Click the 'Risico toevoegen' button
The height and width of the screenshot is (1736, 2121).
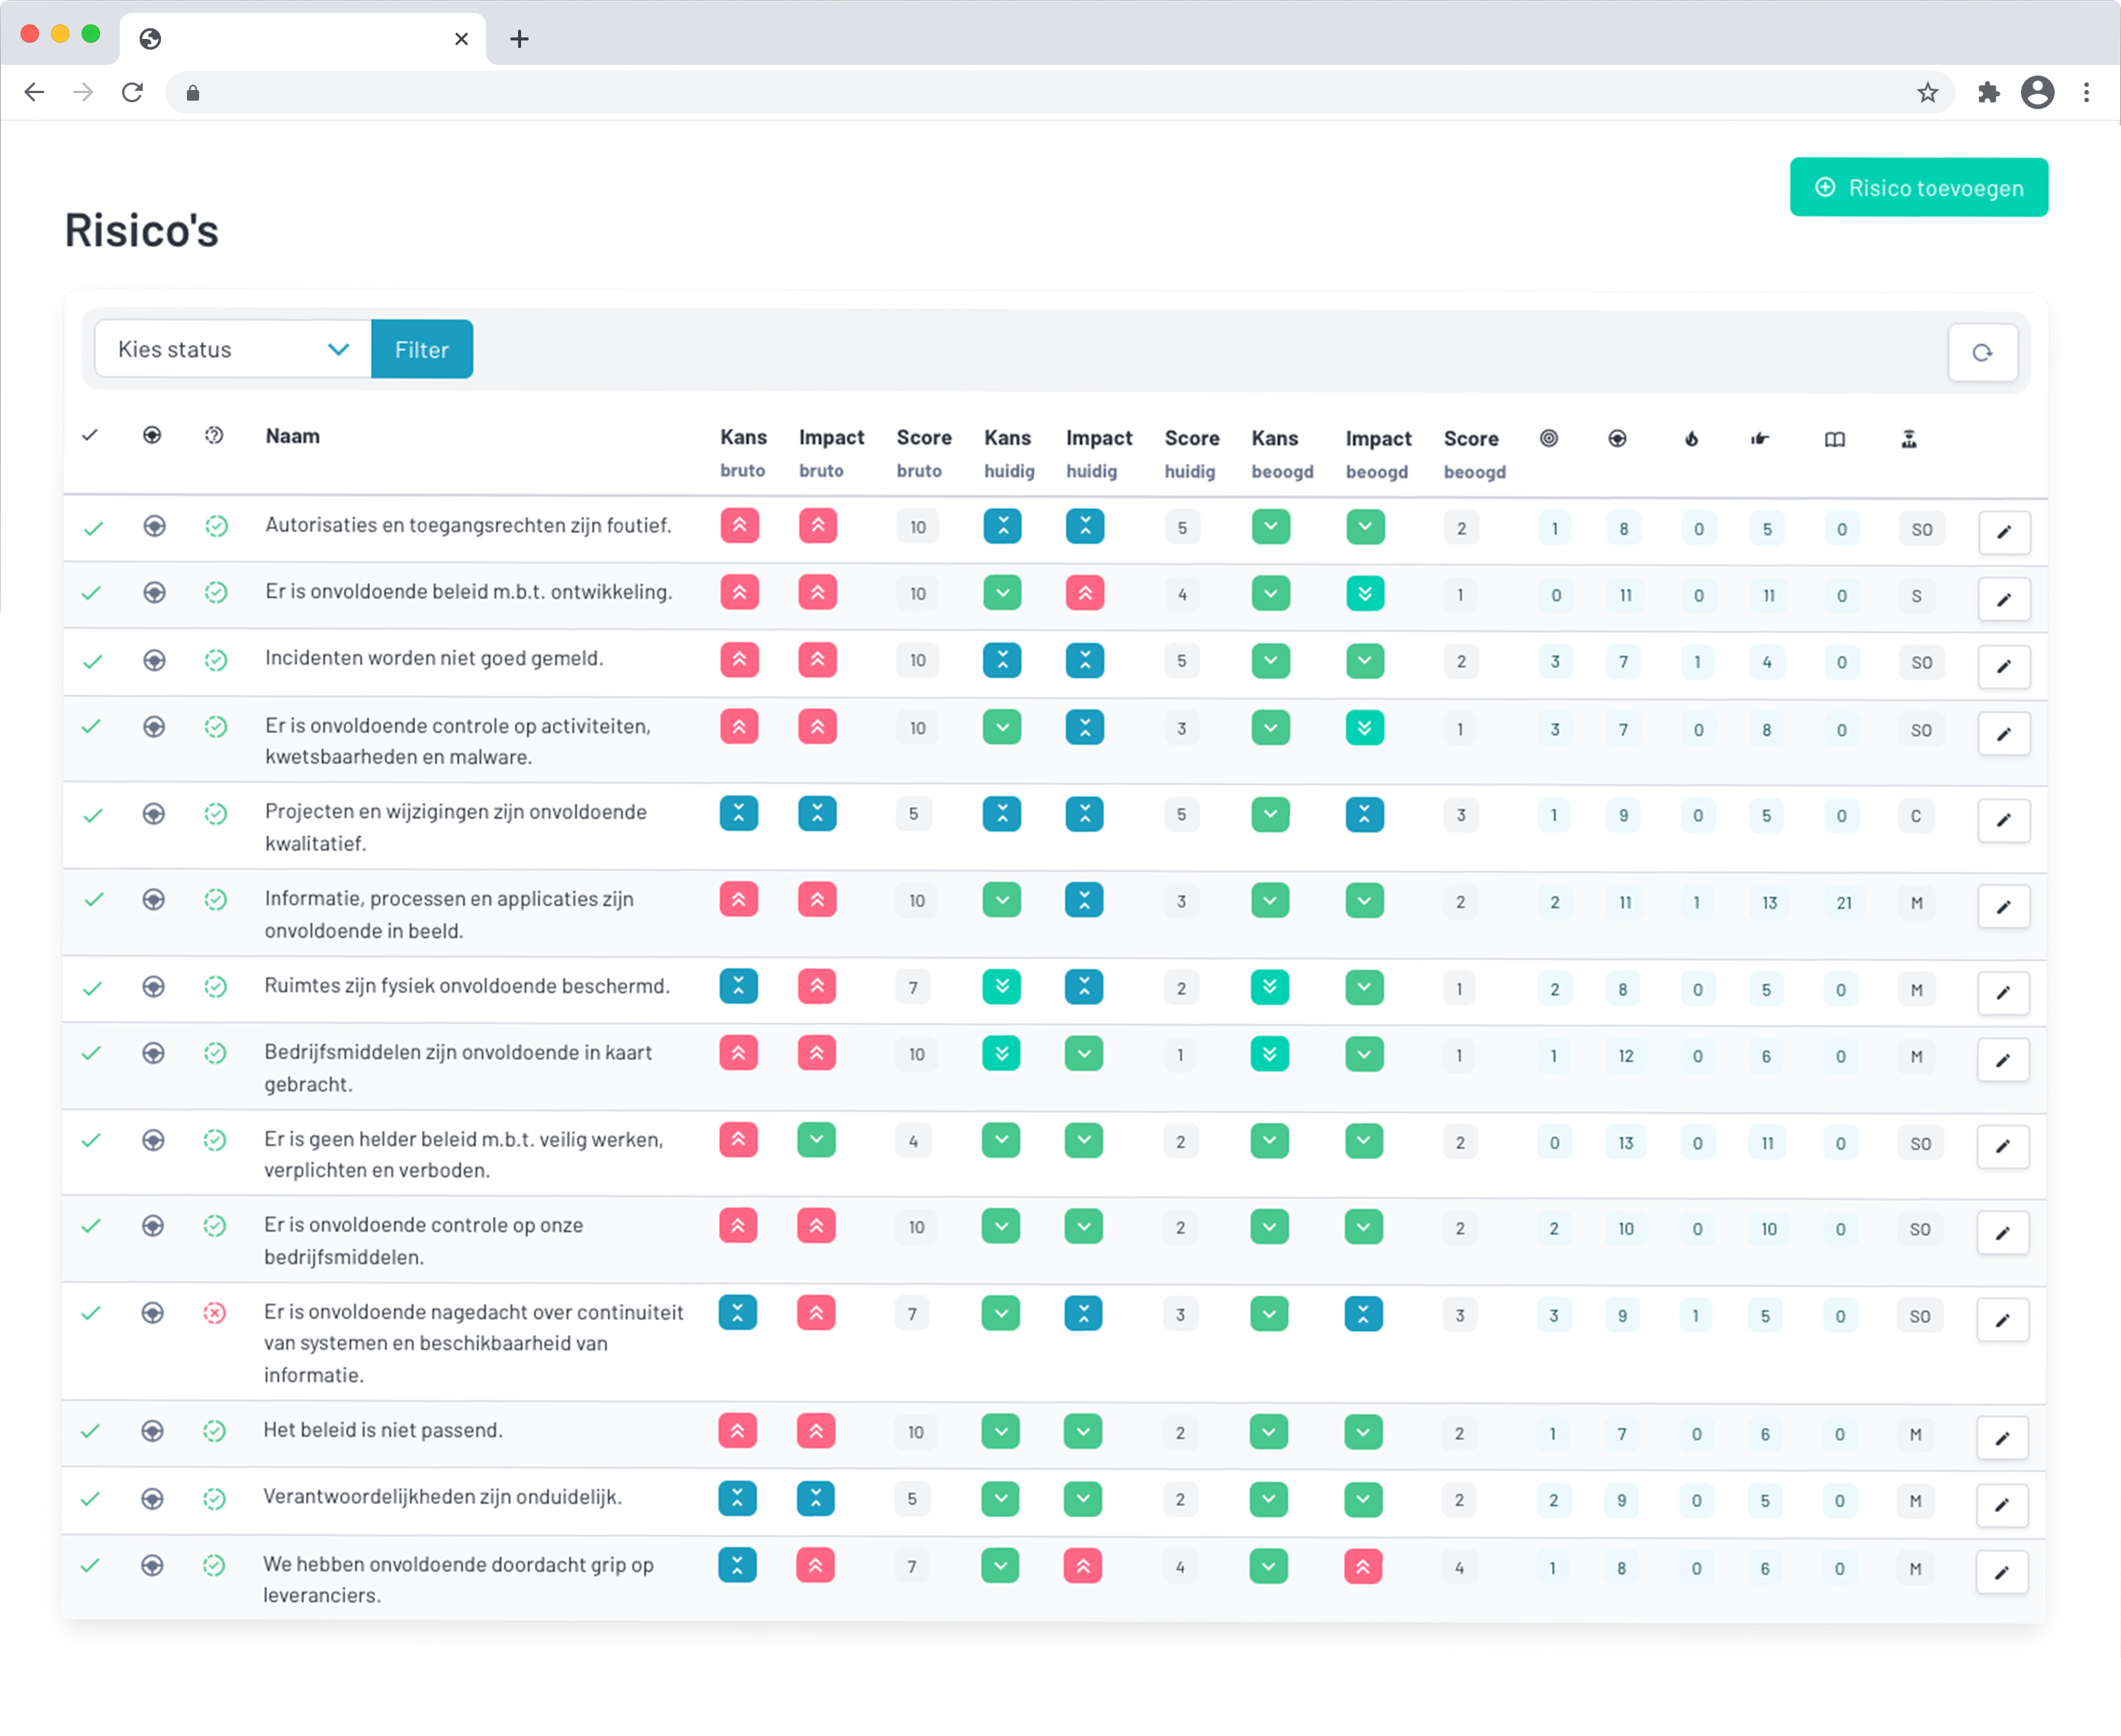click(1918, 187)
